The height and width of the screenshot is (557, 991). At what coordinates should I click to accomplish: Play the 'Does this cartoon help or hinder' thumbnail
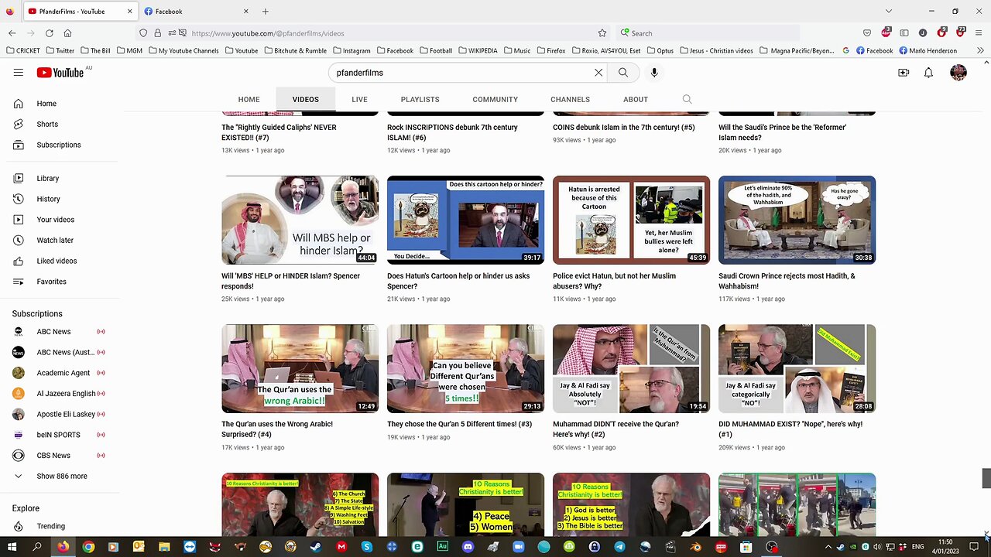465,220
